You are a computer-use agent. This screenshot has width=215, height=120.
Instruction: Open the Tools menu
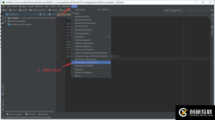pos(53,6)
